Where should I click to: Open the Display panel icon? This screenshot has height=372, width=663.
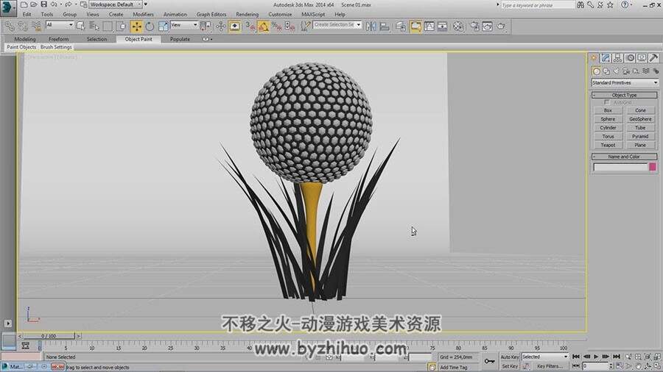642,58
